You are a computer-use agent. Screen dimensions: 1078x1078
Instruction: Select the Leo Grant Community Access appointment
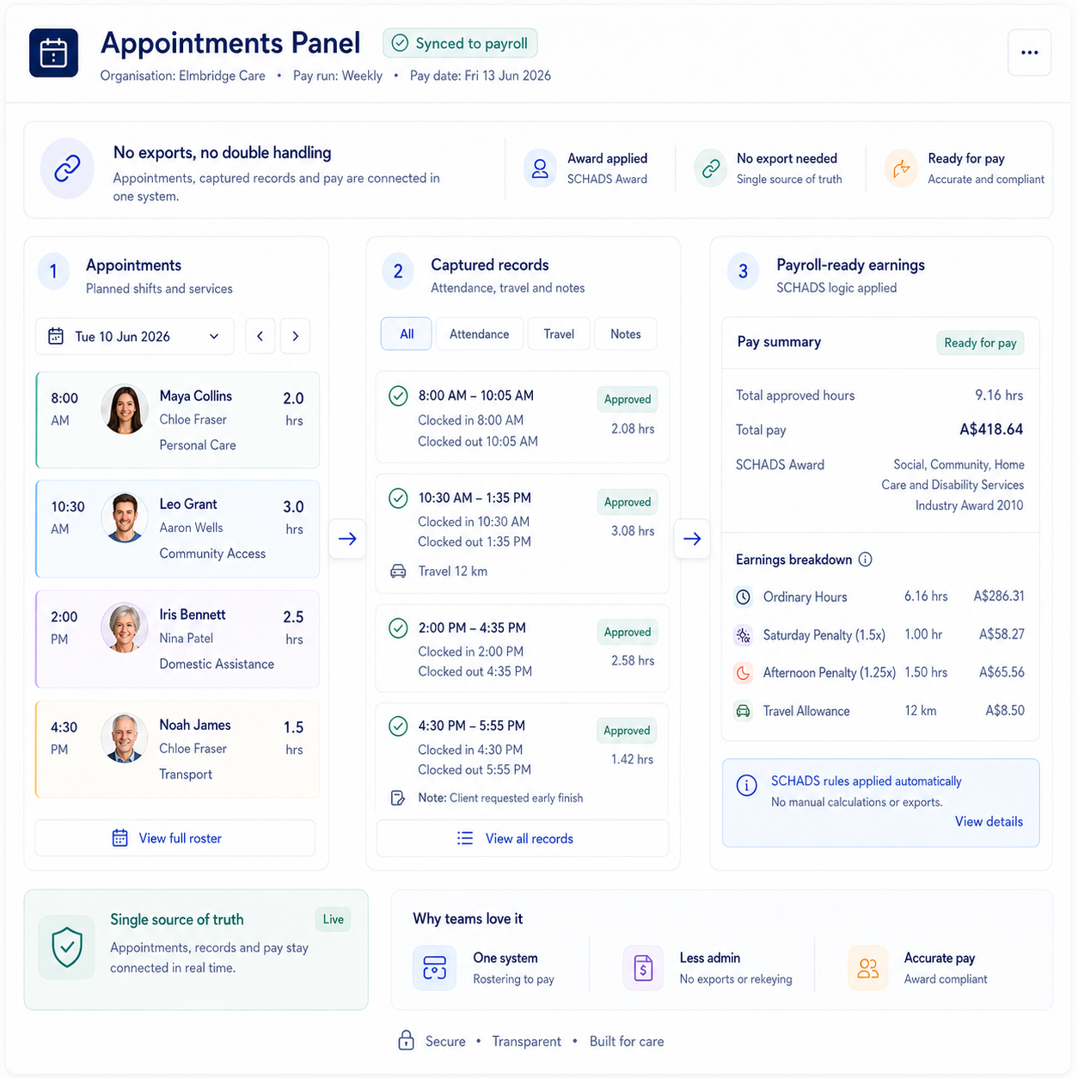[x=177, y=529]
